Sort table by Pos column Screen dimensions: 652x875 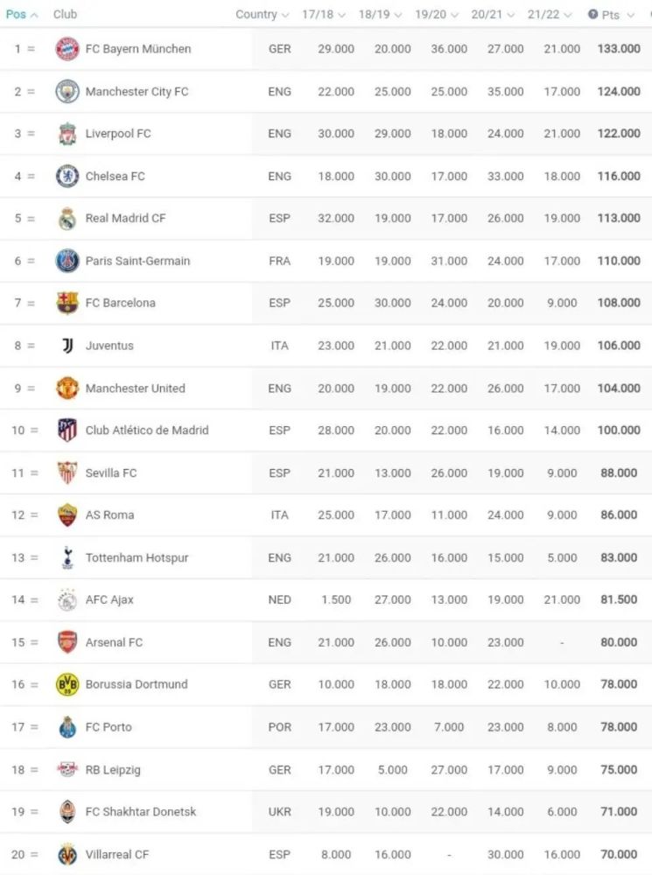(x=21, y=15)
